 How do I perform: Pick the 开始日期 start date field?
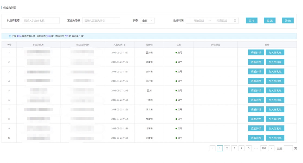click(199, 21)
